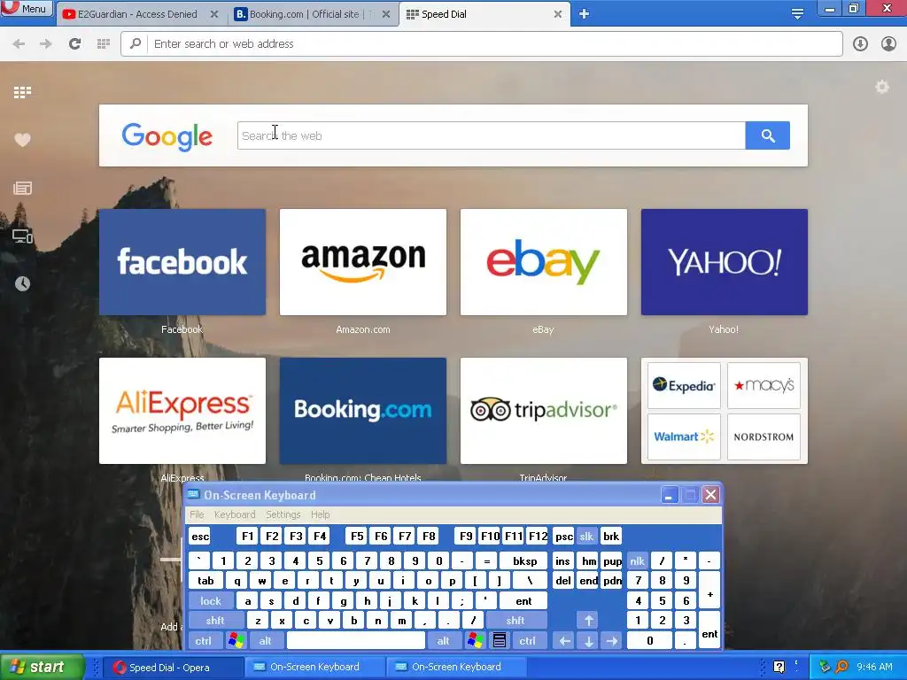The image size is (907, 680).
Task: Toggle the left alt key
Action: (x=265, y=641)
